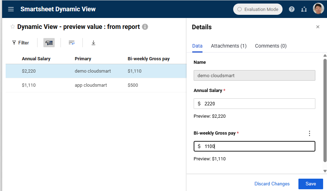Click the Primary column header

point(83,59)
